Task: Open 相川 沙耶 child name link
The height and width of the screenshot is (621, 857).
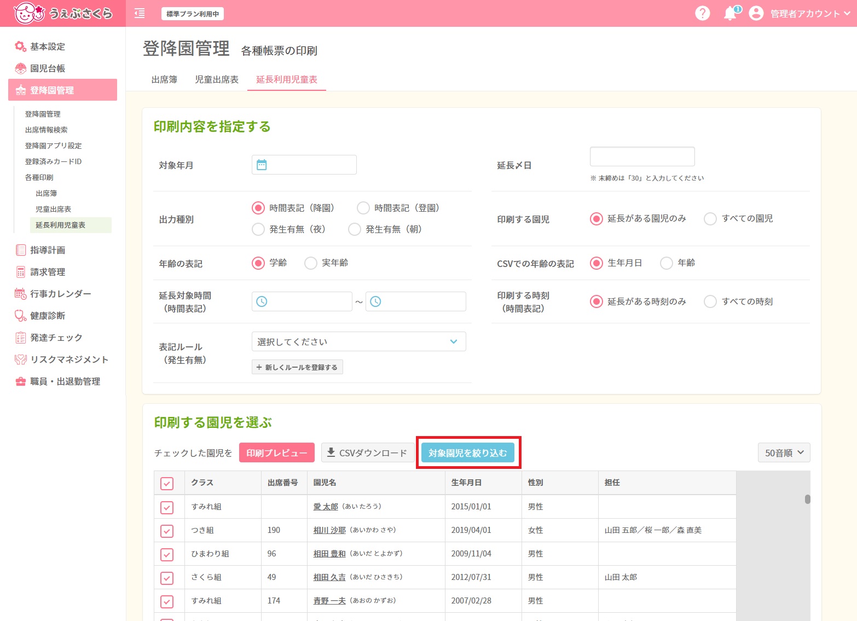Action: (x=329, y=530)
